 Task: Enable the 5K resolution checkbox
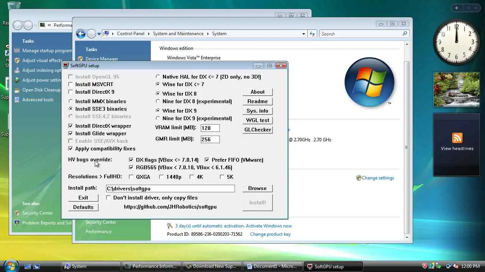222,177
